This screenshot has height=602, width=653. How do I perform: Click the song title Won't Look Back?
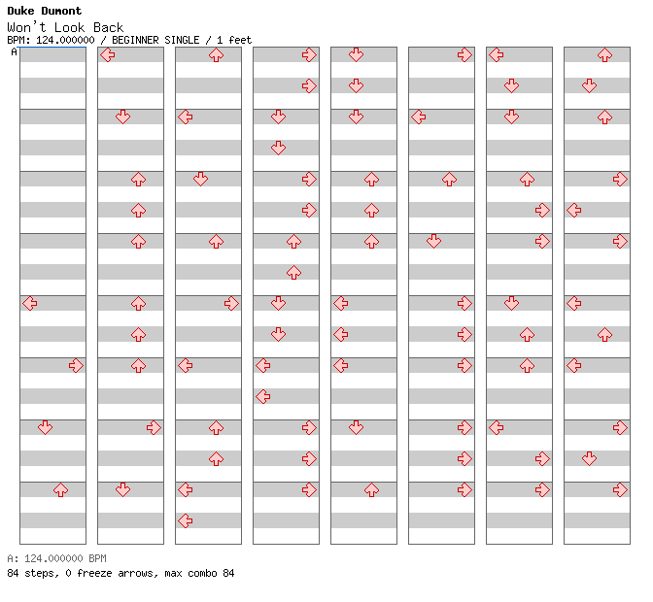65,27
